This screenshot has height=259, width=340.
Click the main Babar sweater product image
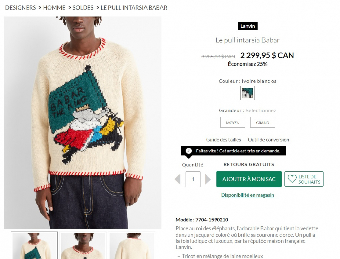[83, 123]
